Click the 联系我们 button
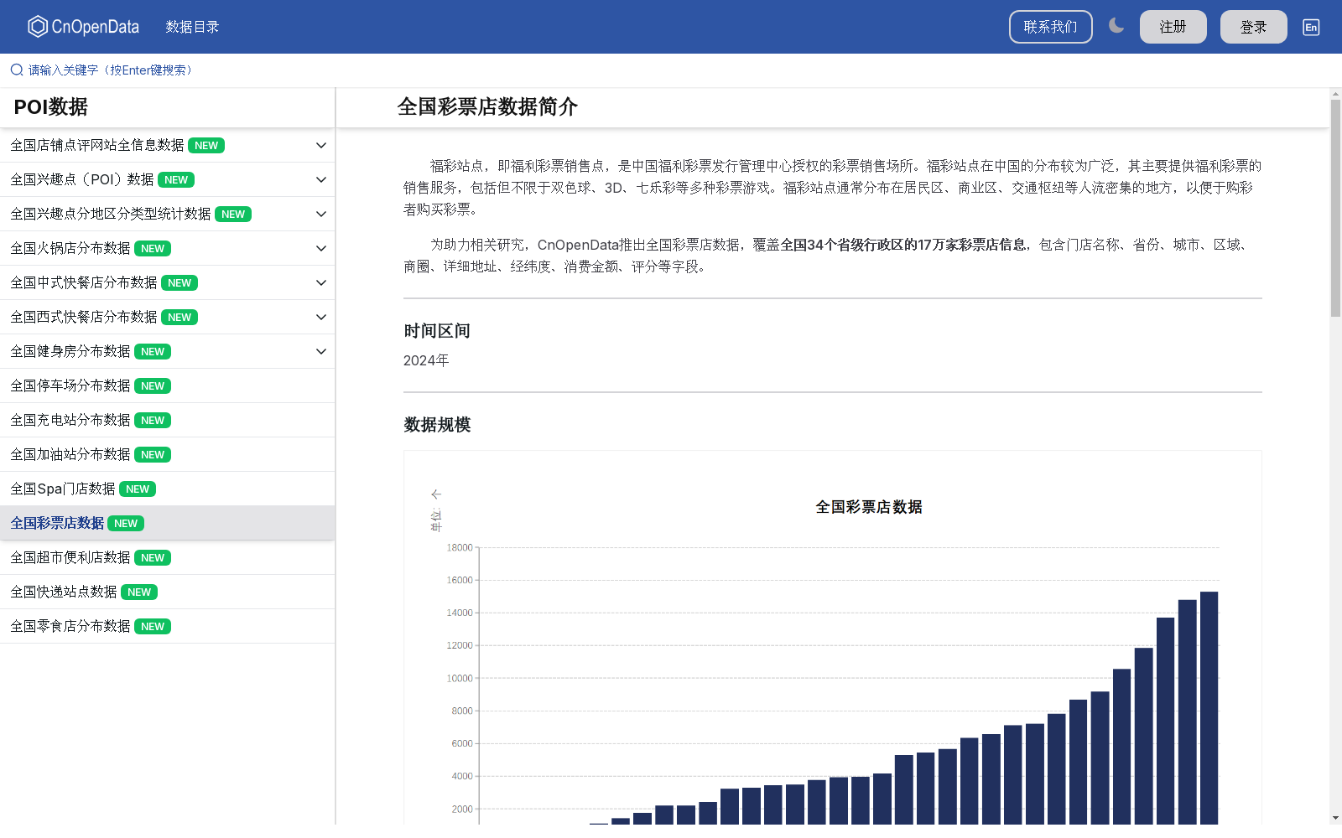Screen dimensions: 1342x838 click(x=1050, y=27)
